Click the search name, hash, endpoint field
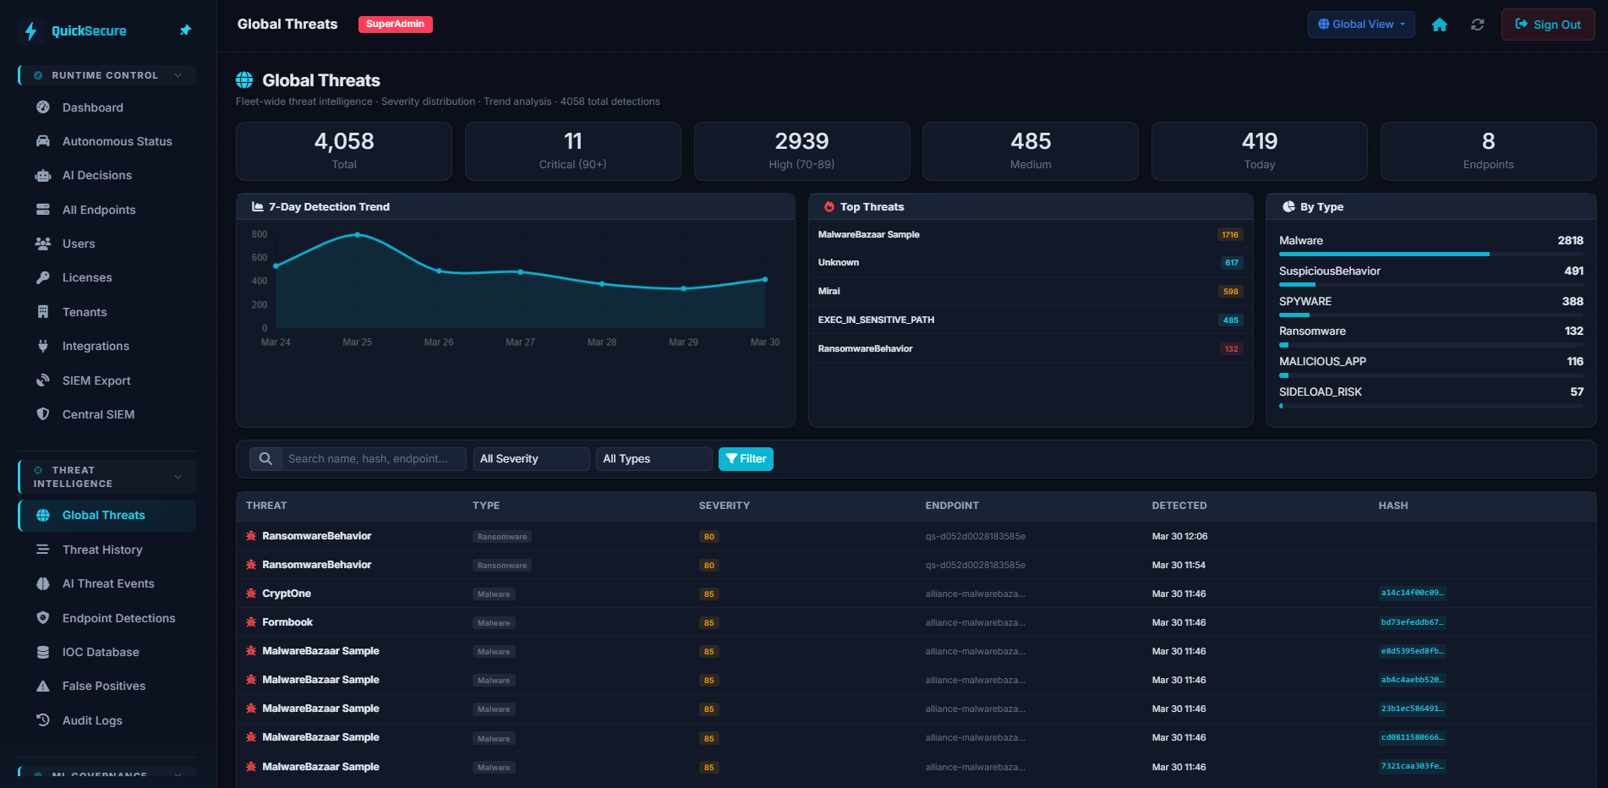The width and height of the screenshot is (1608, 788). click(x=372, y=458)
